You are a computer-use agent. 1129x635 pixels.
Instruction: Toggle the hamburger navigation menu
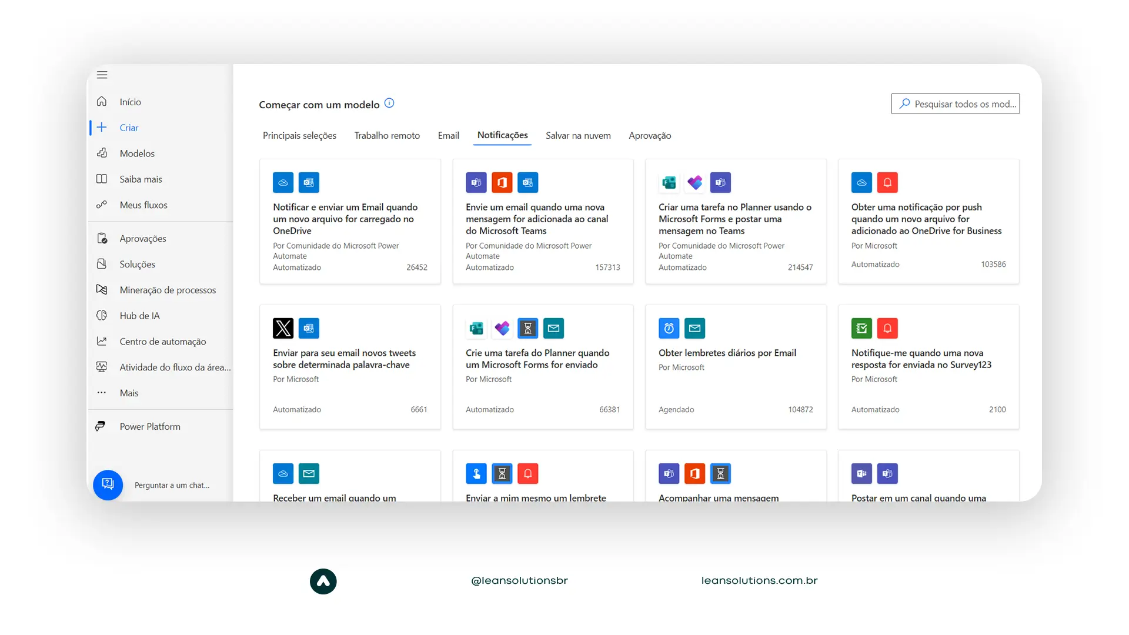(102, 75)
